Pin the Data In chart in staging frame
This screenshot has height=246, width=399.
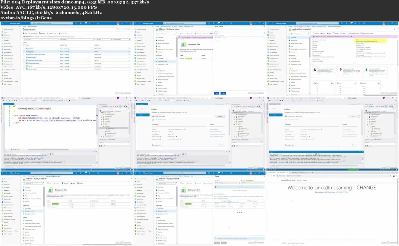click(355, 84)
